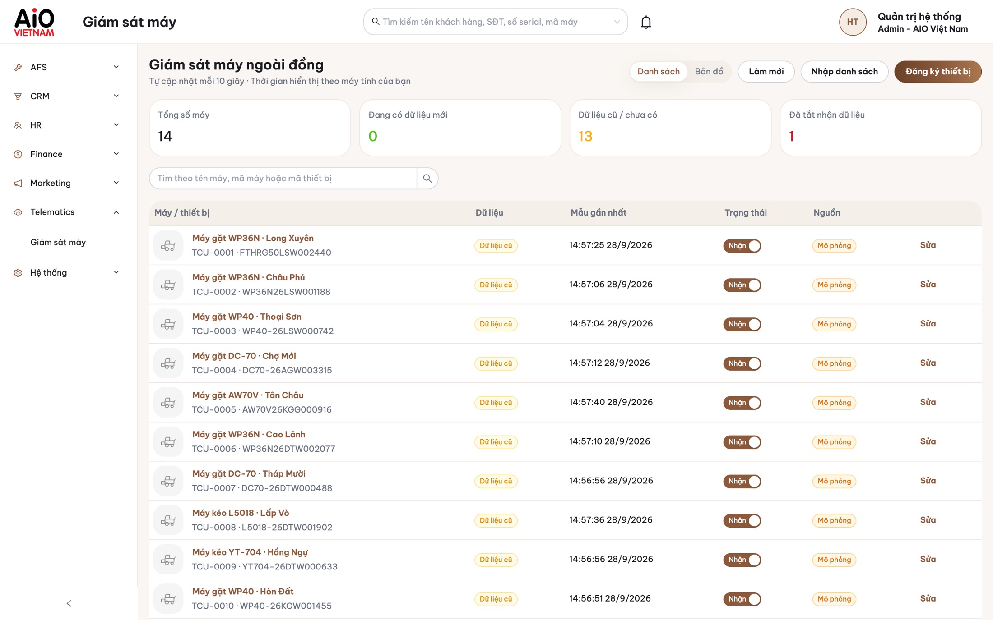Viewport: 993px width, 620px height.
Task: Toggle Nhận switch for TCU-0010 Hòn Đất
Action: (742, 599)
